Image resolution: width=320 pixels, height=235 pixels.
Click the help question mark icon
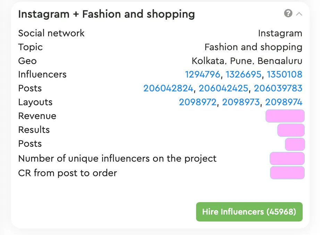288,13
